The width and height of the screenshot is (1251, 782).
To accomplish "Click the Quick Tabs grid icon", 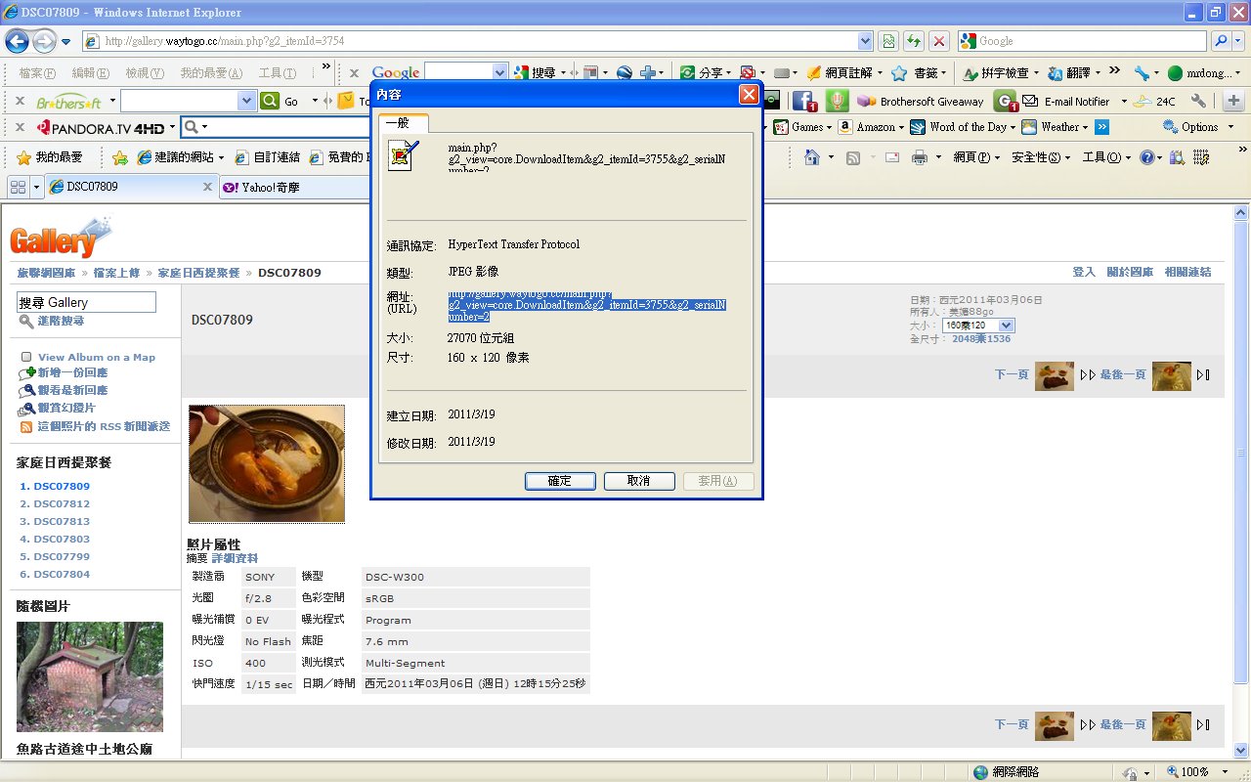I will pos(17,187).
